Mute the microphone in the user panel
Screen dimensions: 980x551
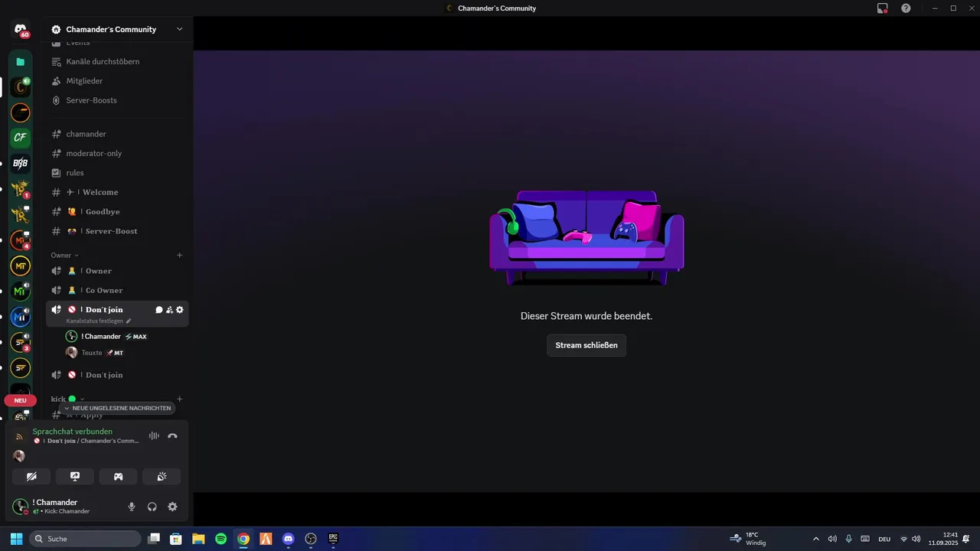132,507
